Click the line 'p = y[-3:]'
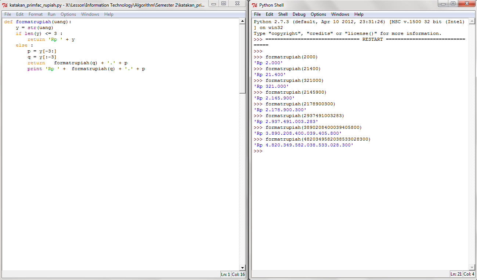This screenshot has width=477, height=280. coord(42,51)
